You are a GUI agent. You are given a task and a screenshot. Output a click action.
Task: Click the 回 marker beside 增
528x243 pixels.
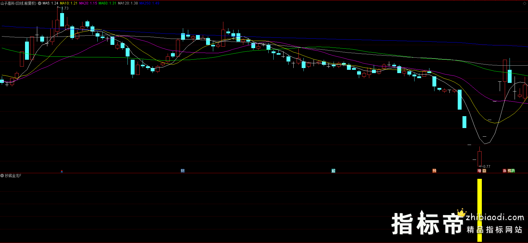484,171
